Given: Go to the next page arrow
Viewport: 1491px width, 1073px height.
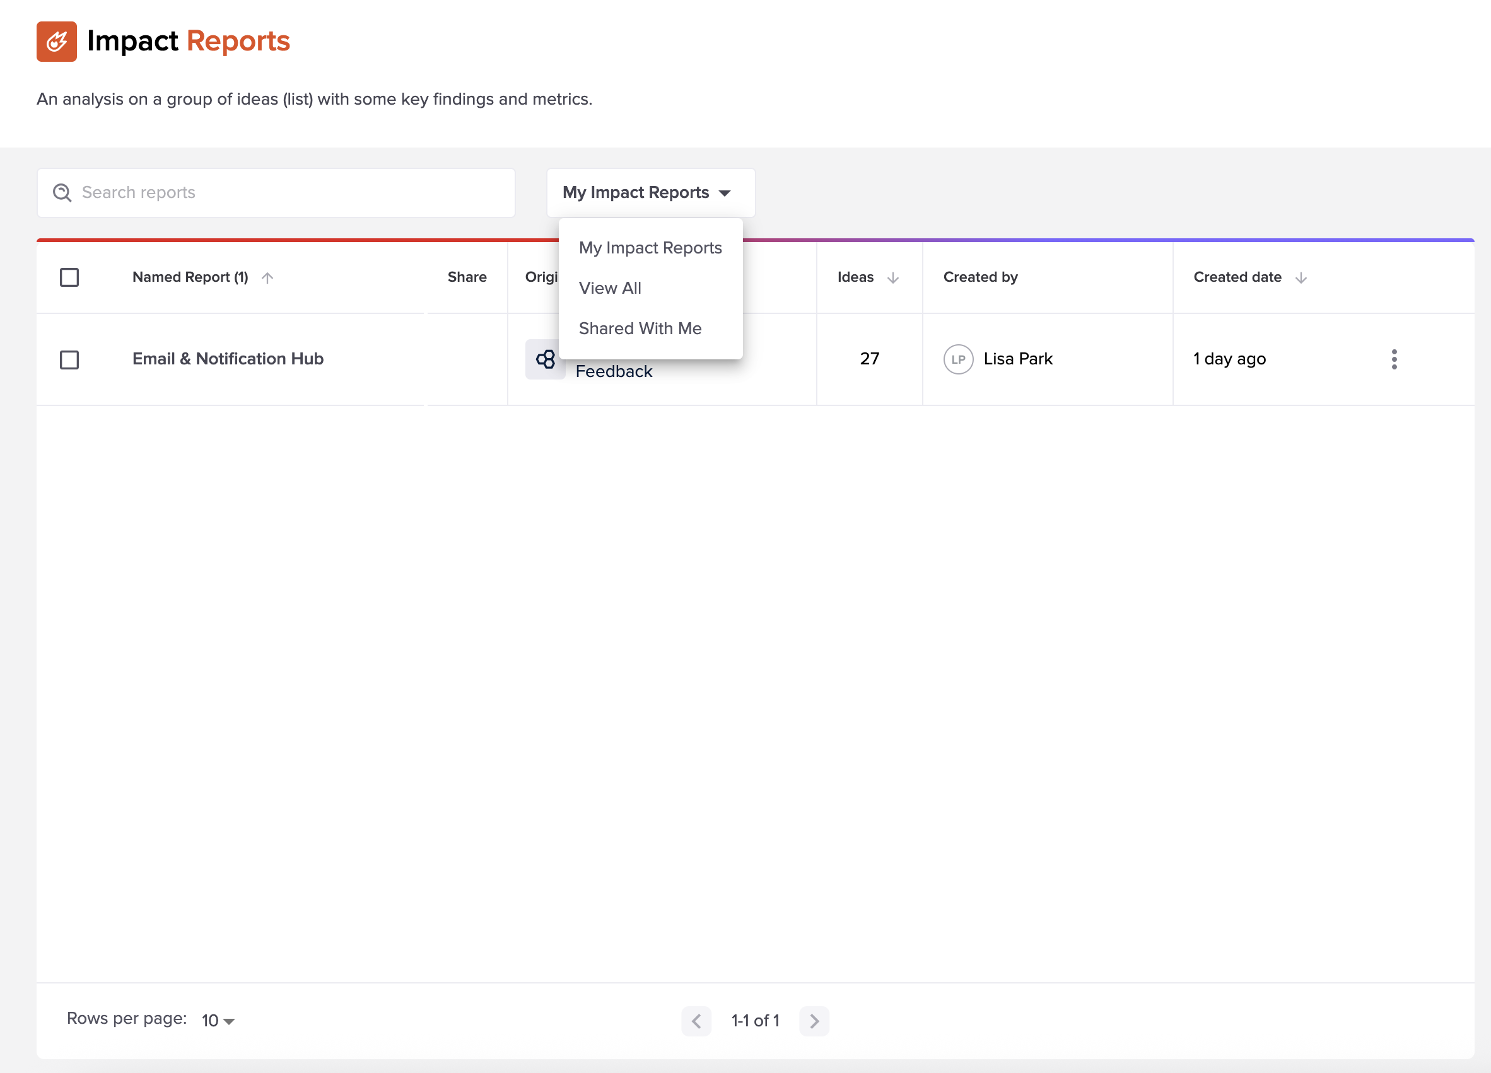Looking at the screenshot, I should click(814, 1021).
